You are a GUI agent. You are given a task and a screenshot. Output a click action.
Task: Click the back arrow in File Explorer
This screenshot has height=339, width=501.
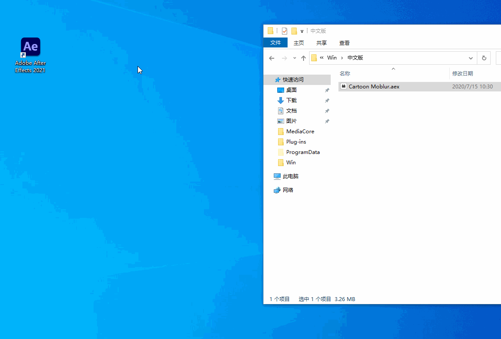tap(272, 58)
